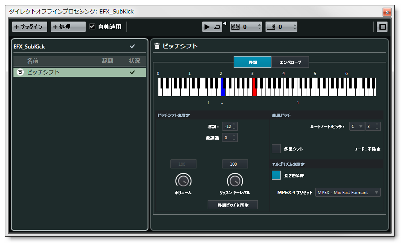Click the ボリューム knob
Viewport: 405px width, 247px height.
point(183,181)
